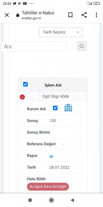Image resolution: width=103 pixels, height=207 pixels.
Task: Tap the share icon in toolbar
Action: tap(84, 15)
